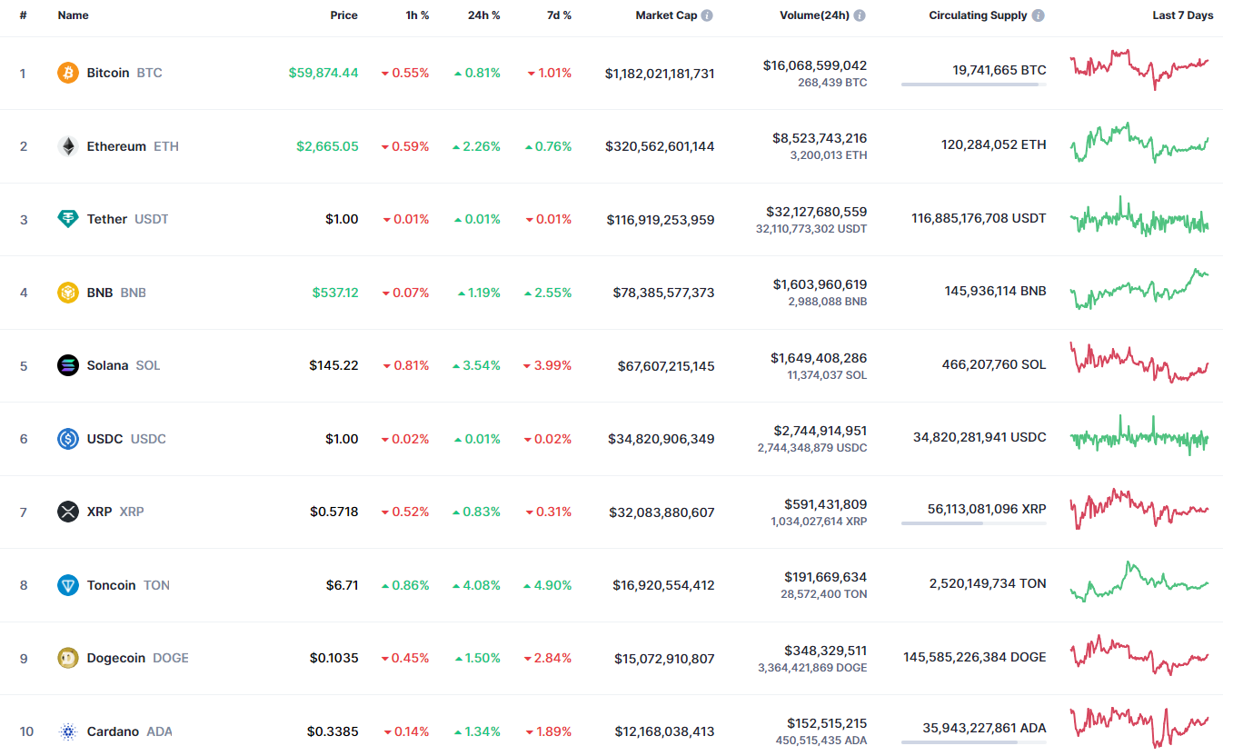Click the Tether logo icon
The image size is (1233, 756).
[68, 219]
